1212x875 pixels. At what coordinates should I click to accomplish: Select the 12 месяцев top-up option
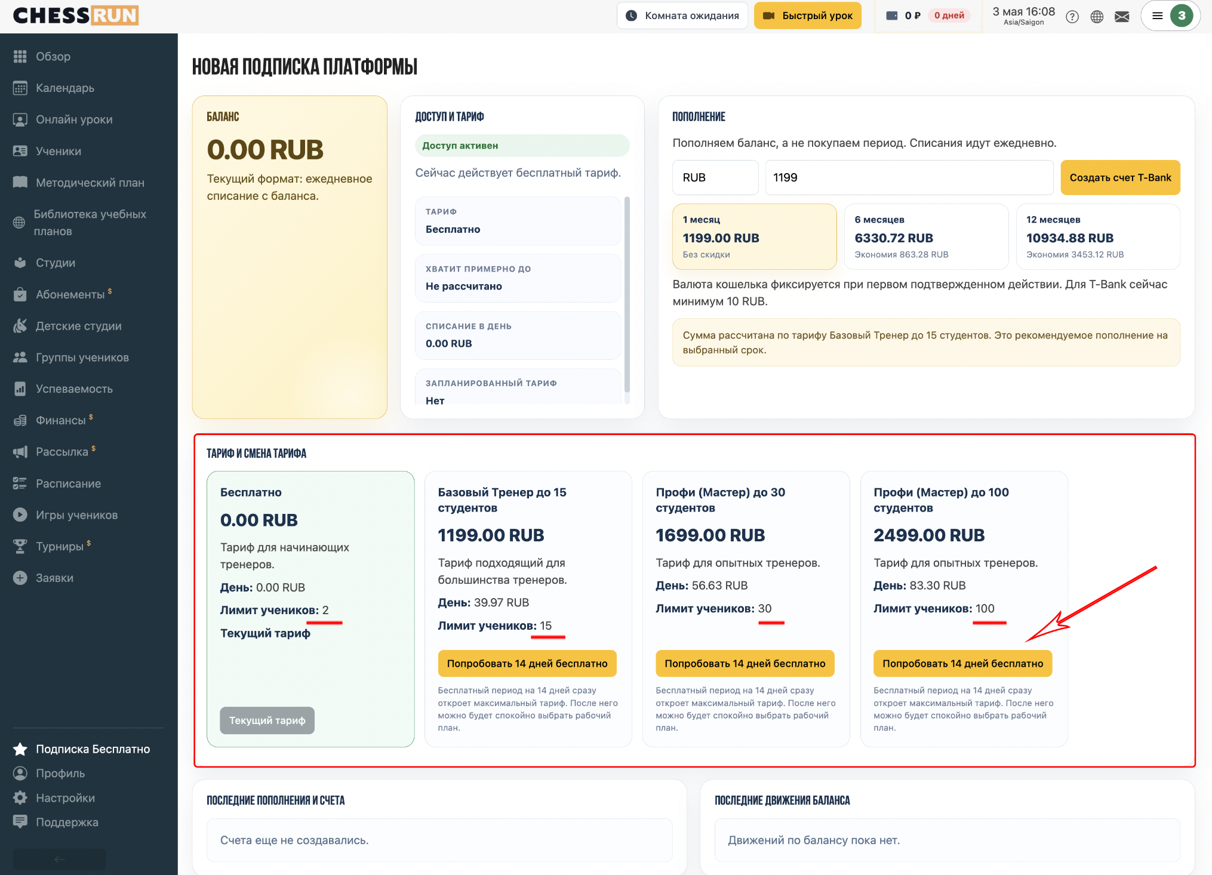(1098, 237)
